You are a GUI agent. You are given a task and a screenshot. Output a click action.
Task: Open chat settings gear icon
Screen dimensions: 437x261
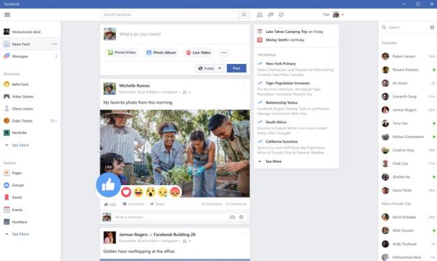click(x=432, y=27)
